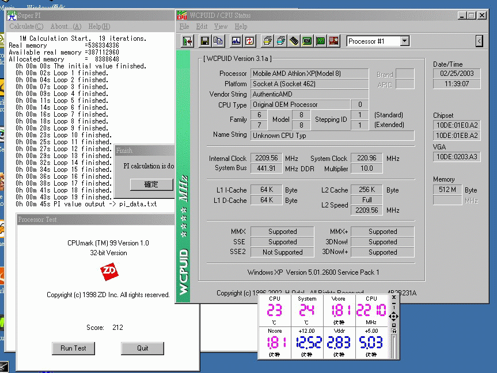Open Calculate(C) menu in Super PI
This screenshot has width=497, height=373.
(26, 26)
